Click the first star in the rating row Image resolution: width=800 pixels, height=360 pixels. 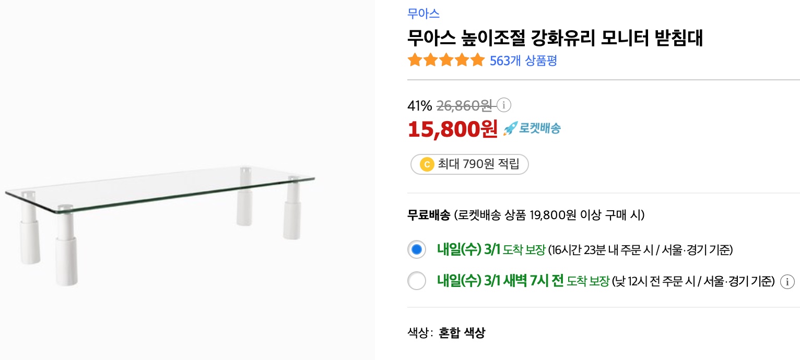[x=414, y=60]
